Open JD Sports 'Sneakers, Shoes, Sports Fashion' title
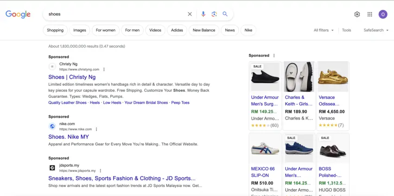The height and width of the screenshot is (196, 394). [x=122, y=178]
